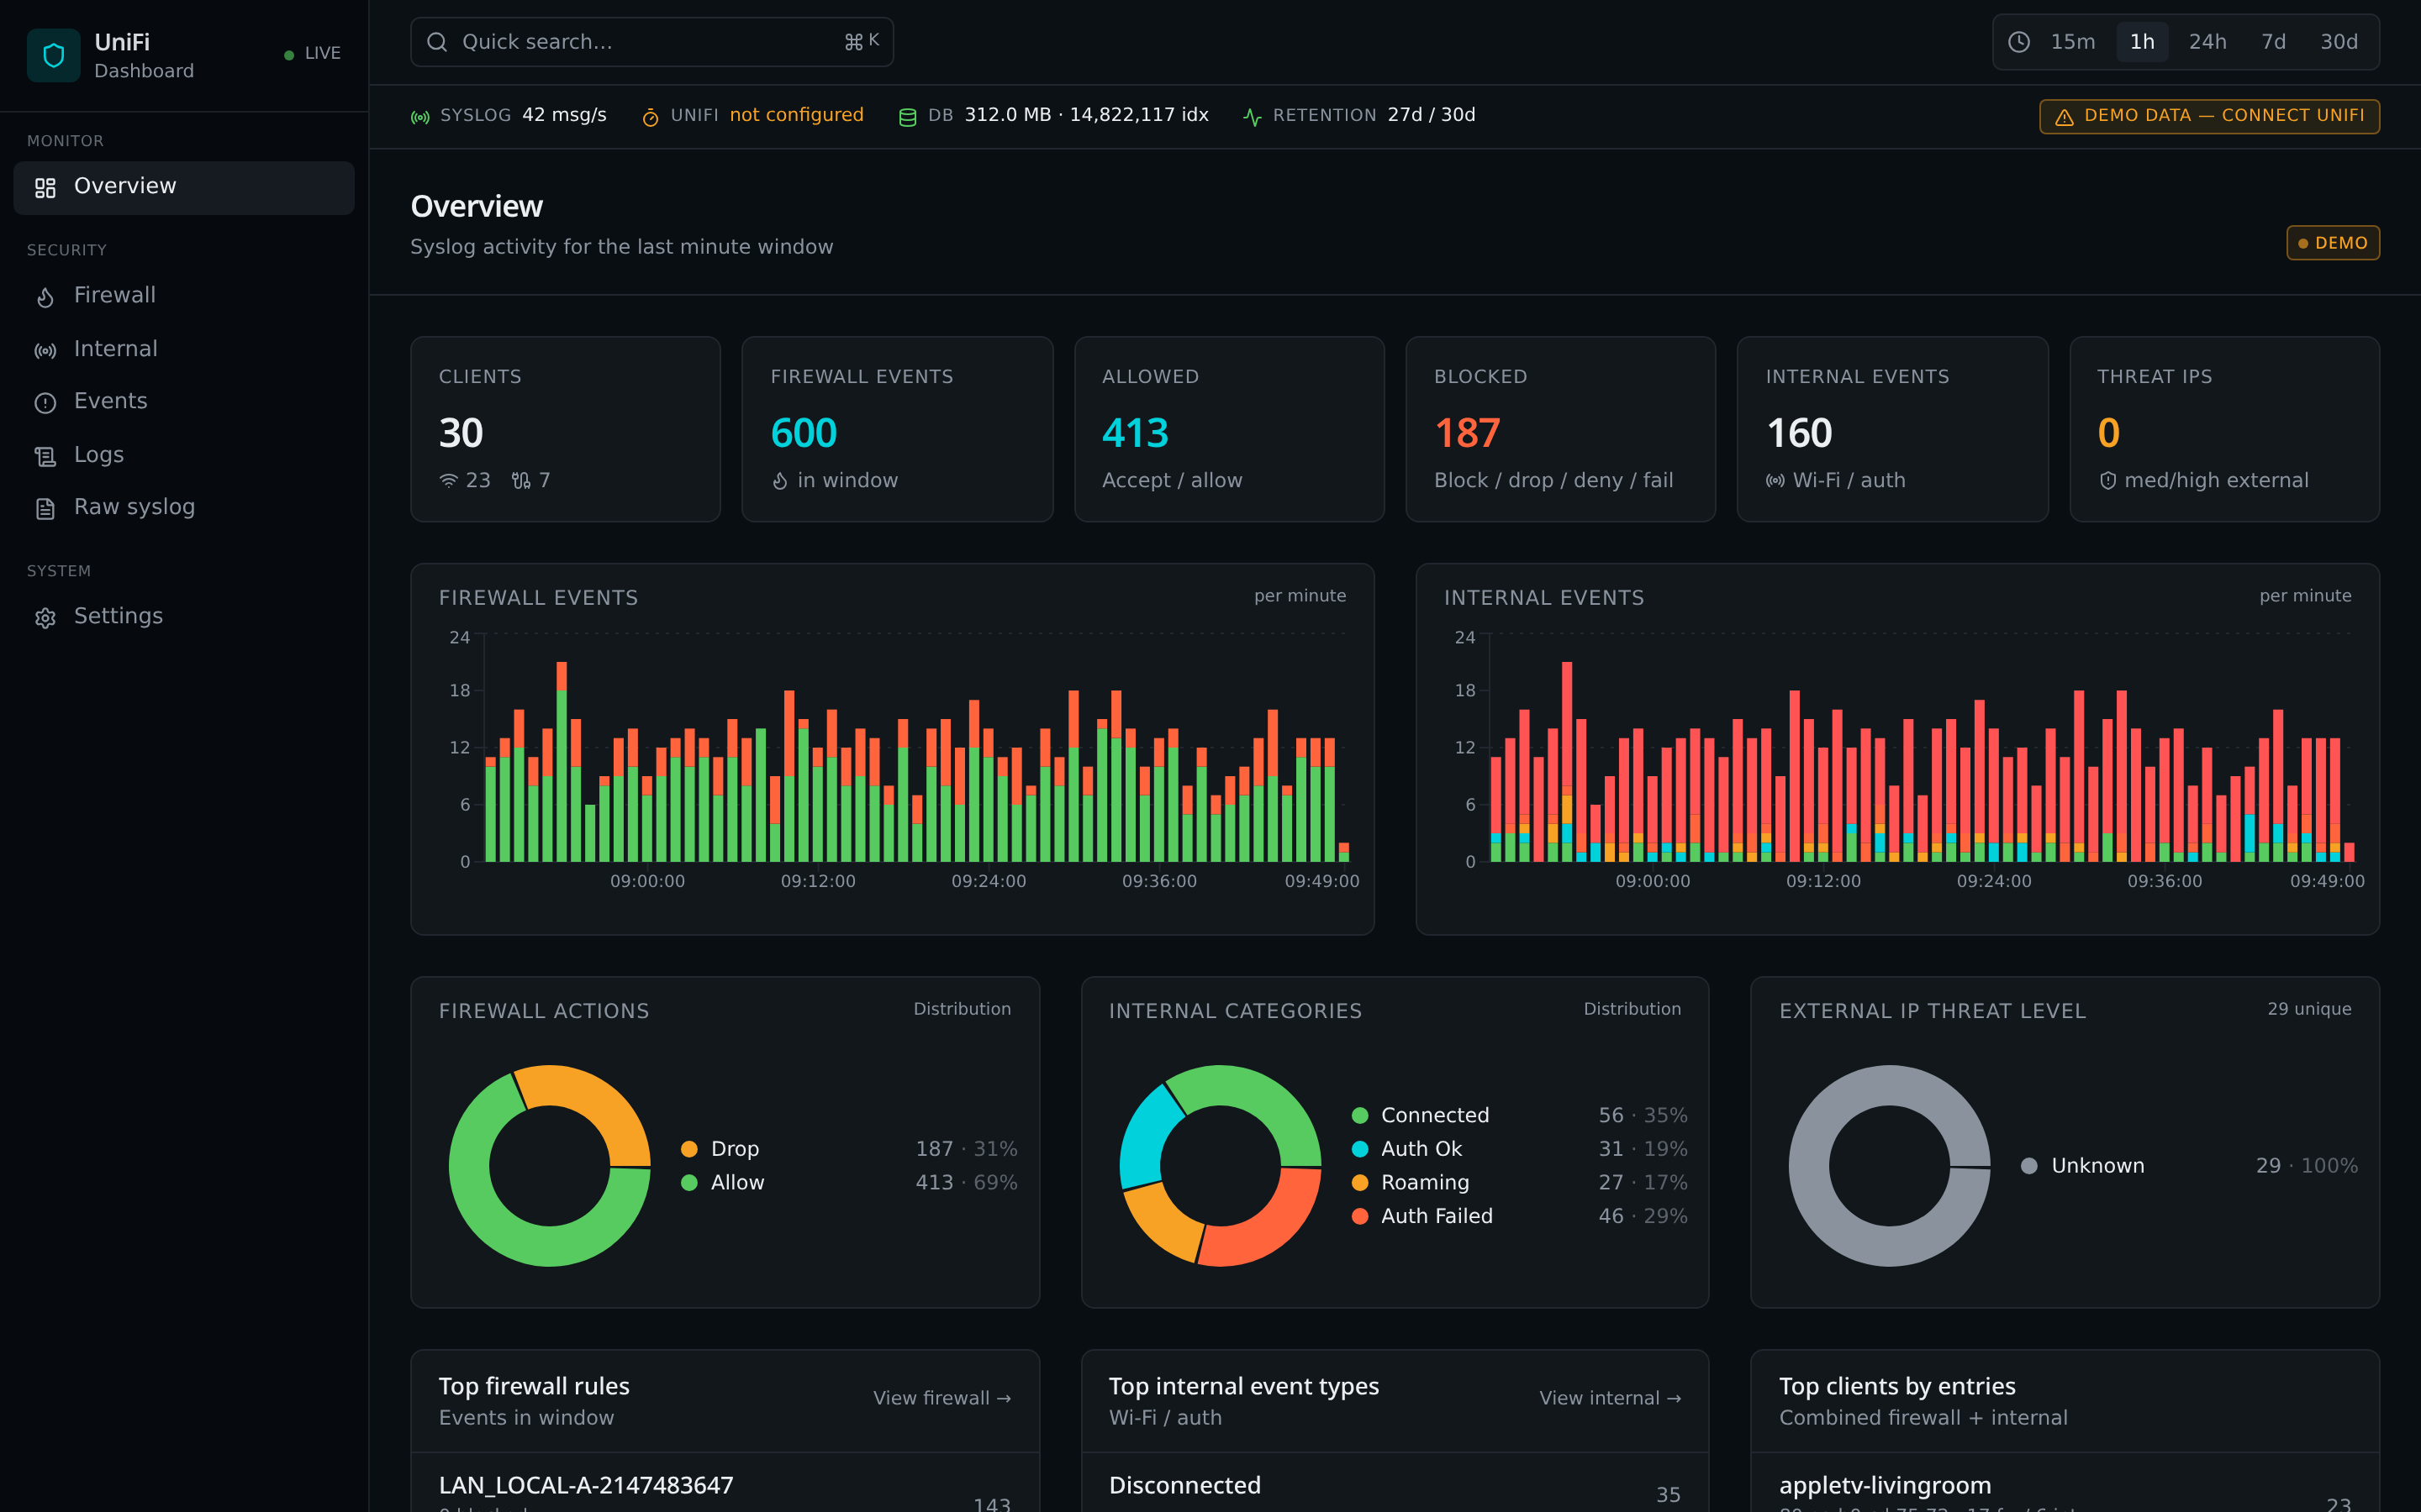Click the 27d / 30d retention value
The image size is (2421, 1512).
coord(1431,115)
